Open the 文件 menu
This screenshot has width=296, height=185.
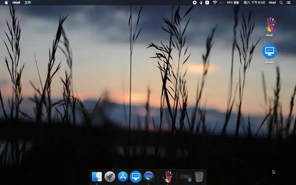click(28, 3)
